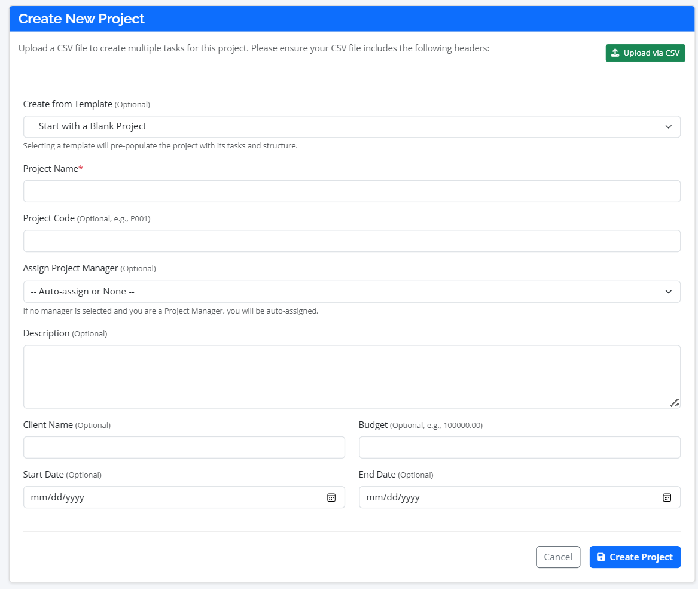
Task: Click the calendar icon in End Date field
Action: (667, 497)
